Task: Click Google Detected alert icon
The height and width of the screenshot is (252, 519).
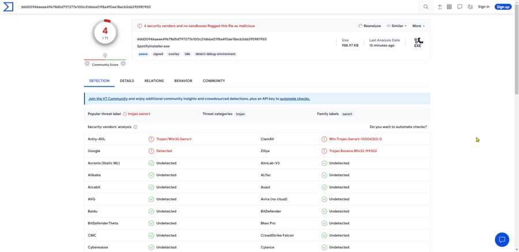Action: [x=151, y=151]
